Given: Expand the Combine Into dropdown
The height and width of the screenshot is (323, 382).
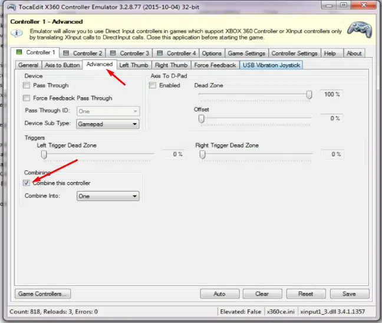Looking at the screenshot, I should pos(108,196).
